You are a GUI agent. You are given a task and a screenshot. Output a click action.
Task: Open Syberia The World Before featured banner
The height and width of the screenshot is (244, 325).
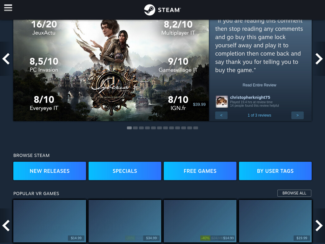click(111, 70)
